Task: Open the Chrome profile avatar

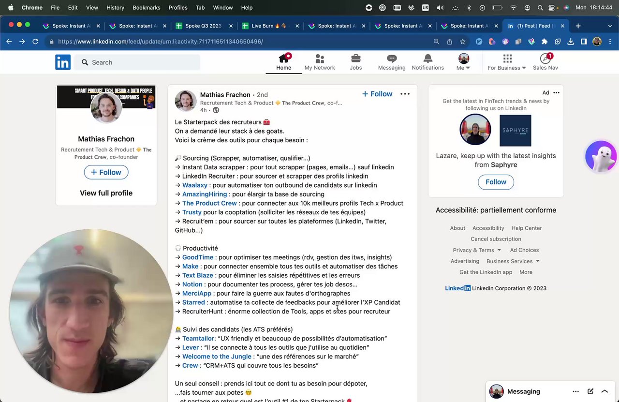Action: coord(597,42)
